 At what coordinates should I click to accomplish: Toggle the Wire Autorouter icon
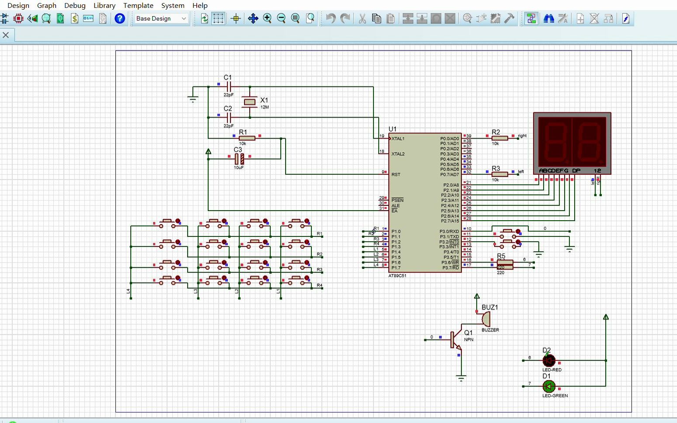(x=531, y=18)
